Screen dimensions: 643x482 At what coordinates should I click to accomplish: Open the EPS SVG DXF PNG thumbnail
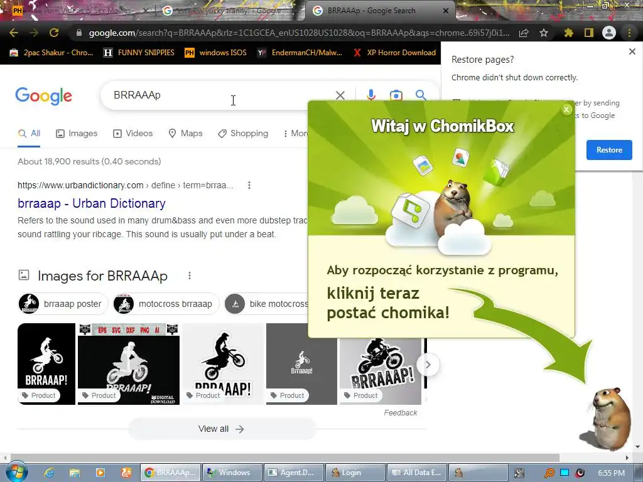[129, 364]
